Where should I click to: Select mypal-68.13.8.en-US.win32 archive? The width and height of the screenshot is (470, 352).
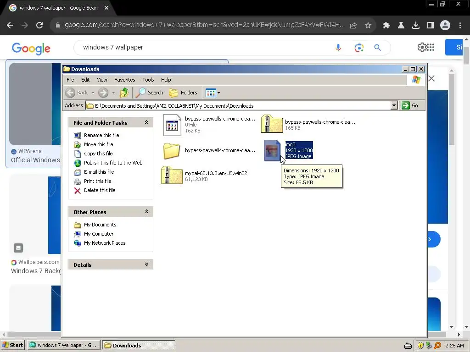coord(204,176)
